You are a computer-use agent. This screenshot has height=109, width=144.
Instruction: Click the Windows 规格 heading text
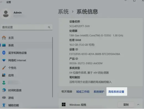pos(78,105)
